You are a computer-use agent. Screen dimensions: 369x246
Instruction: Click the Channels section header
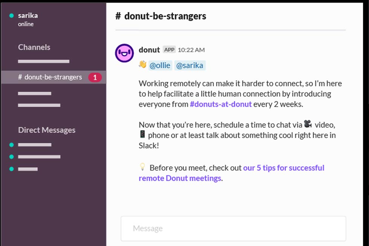(x=34, y=47)
